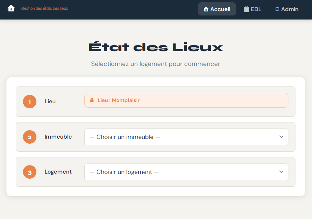The width and height of the screenshot is (312, 219).
Task: Switch to the EDL section
Action: (252, 9)
